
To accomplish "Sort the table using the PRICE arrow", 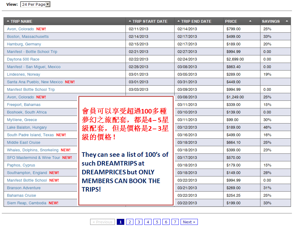I will pos(251,21).
